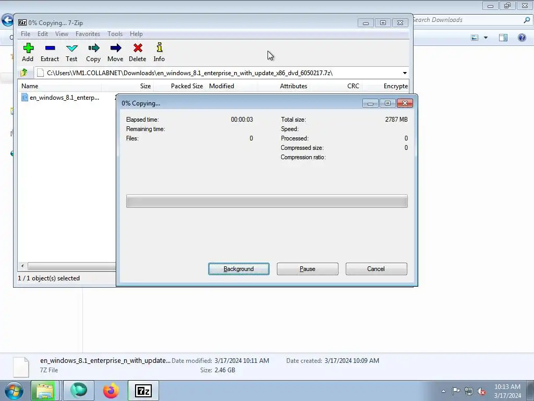Sort by the Size column header

click(x=127, y=86)
